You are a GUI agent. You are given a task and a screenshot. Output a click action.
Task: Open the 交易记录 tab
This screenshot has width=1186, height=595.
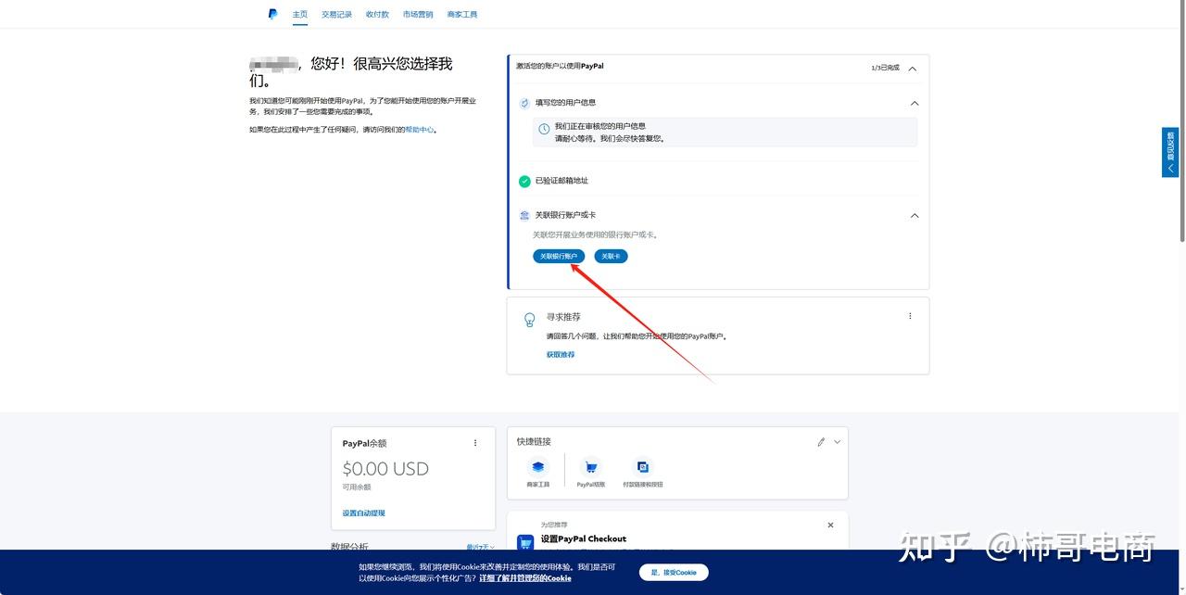[x=337, y=15]
